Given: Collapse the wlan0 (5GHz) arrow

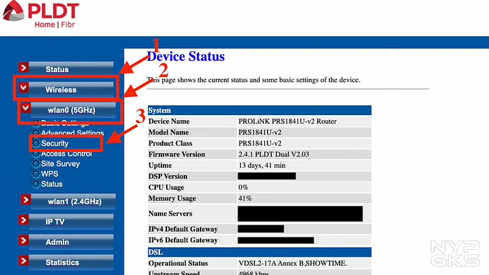Looking at the screenshot, I should point(26,108).
